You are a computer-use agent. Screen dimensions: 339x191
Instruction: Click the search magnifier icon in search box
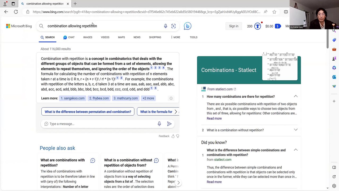[x=41, y=26]
